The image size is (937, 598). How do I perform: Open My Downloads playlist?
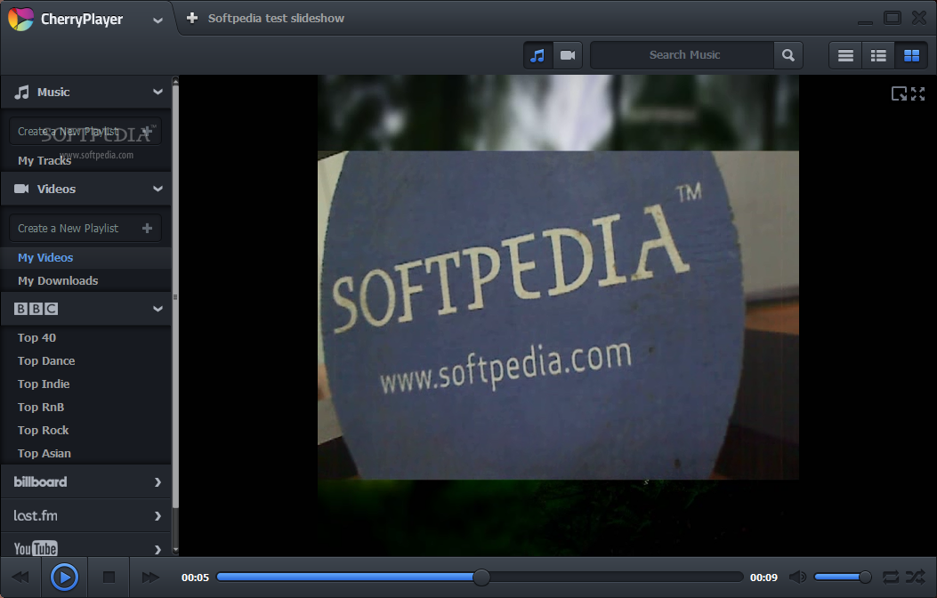coord(57,280)
